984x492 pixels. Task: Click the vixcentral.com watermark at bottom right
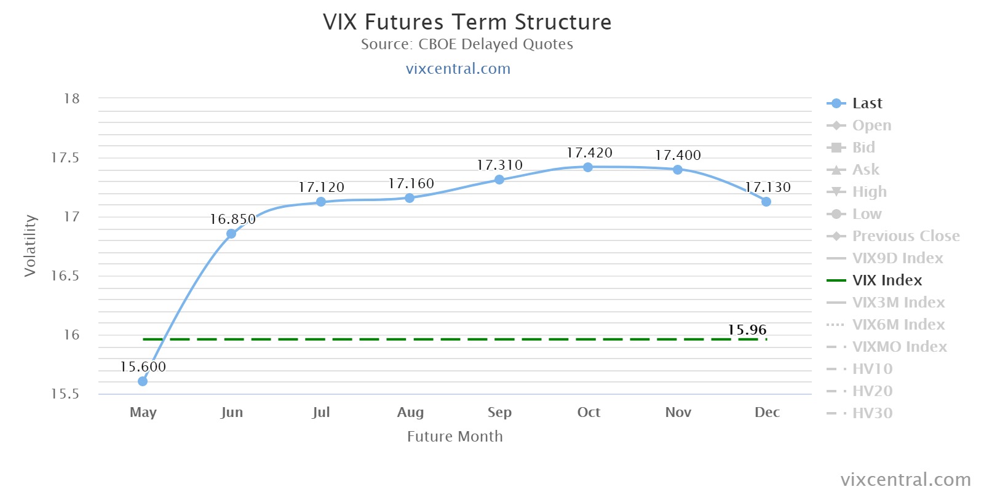[x=905, y=479]
